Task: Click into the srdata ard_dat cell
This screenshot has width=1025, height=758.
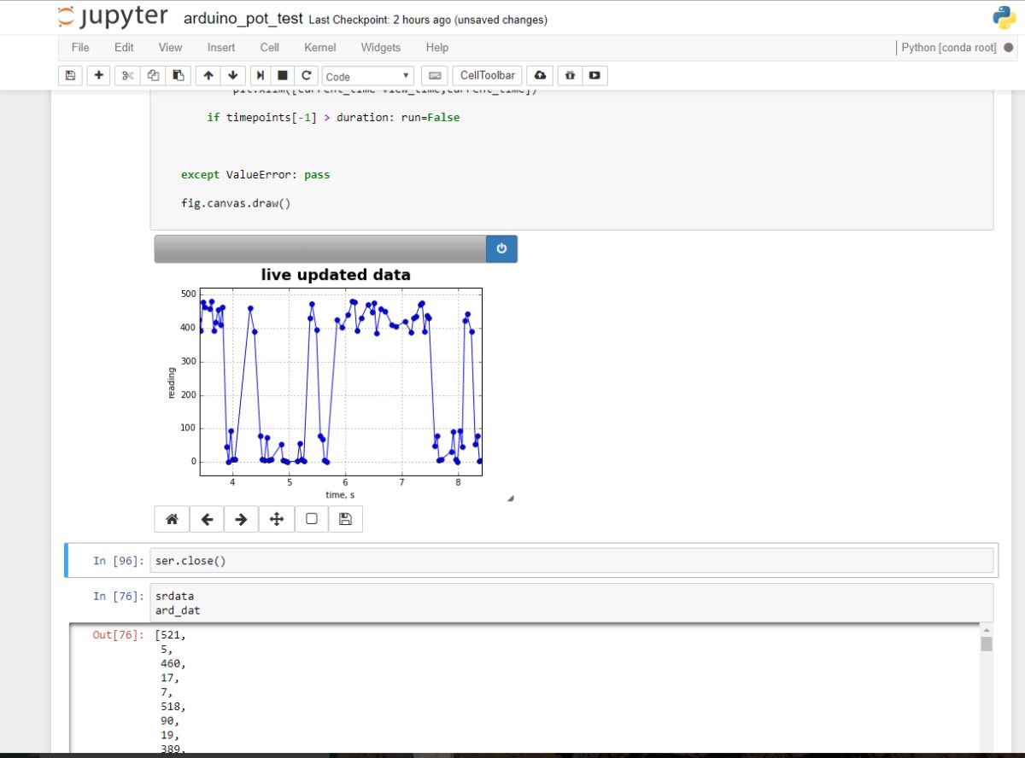Action: [571, 603]
